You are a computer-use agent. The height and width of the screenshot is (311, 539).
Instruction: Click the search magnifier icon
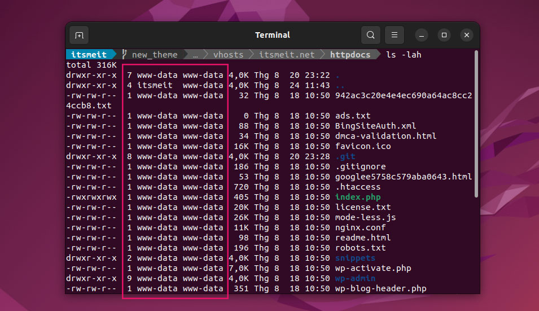point(370,35)
